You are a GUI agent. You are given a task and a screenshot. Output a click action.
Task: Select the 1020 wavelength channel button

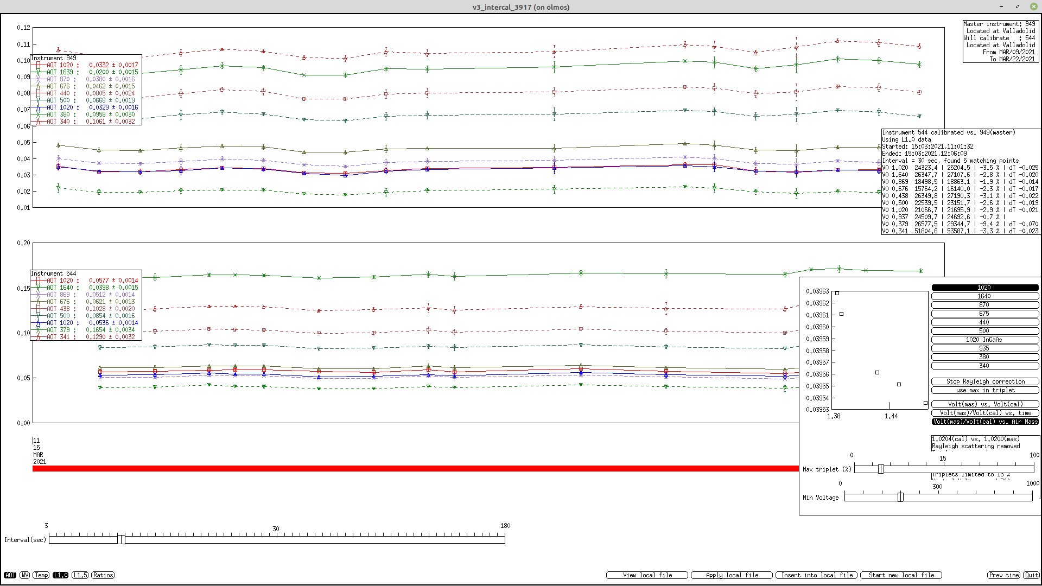tap(984, 288)
